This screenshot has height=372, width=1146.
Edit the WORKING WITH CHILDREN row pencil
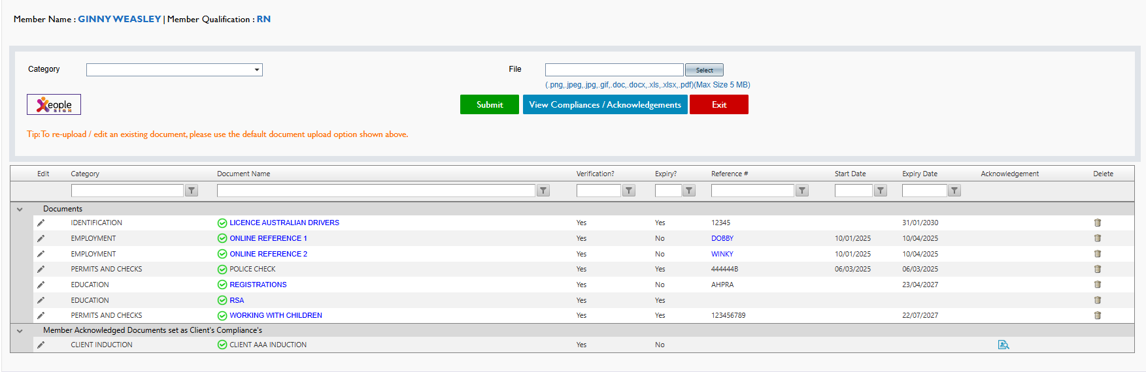point(41,315)
